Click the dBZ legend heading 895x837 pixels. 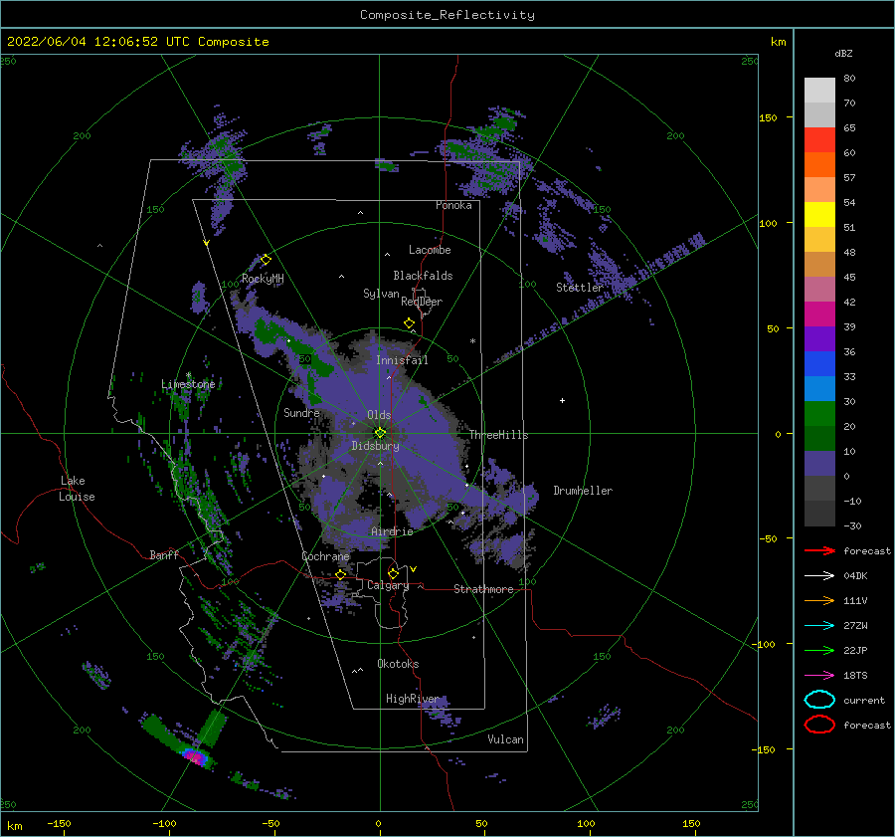pyautogui.click(x=843, y=53)
